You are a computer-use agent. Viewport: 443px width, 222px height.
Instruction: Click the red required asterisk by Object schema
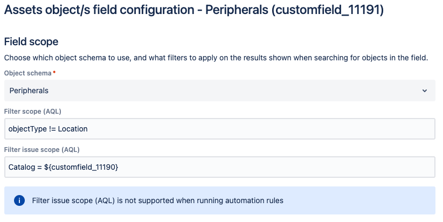pos(54,73)
